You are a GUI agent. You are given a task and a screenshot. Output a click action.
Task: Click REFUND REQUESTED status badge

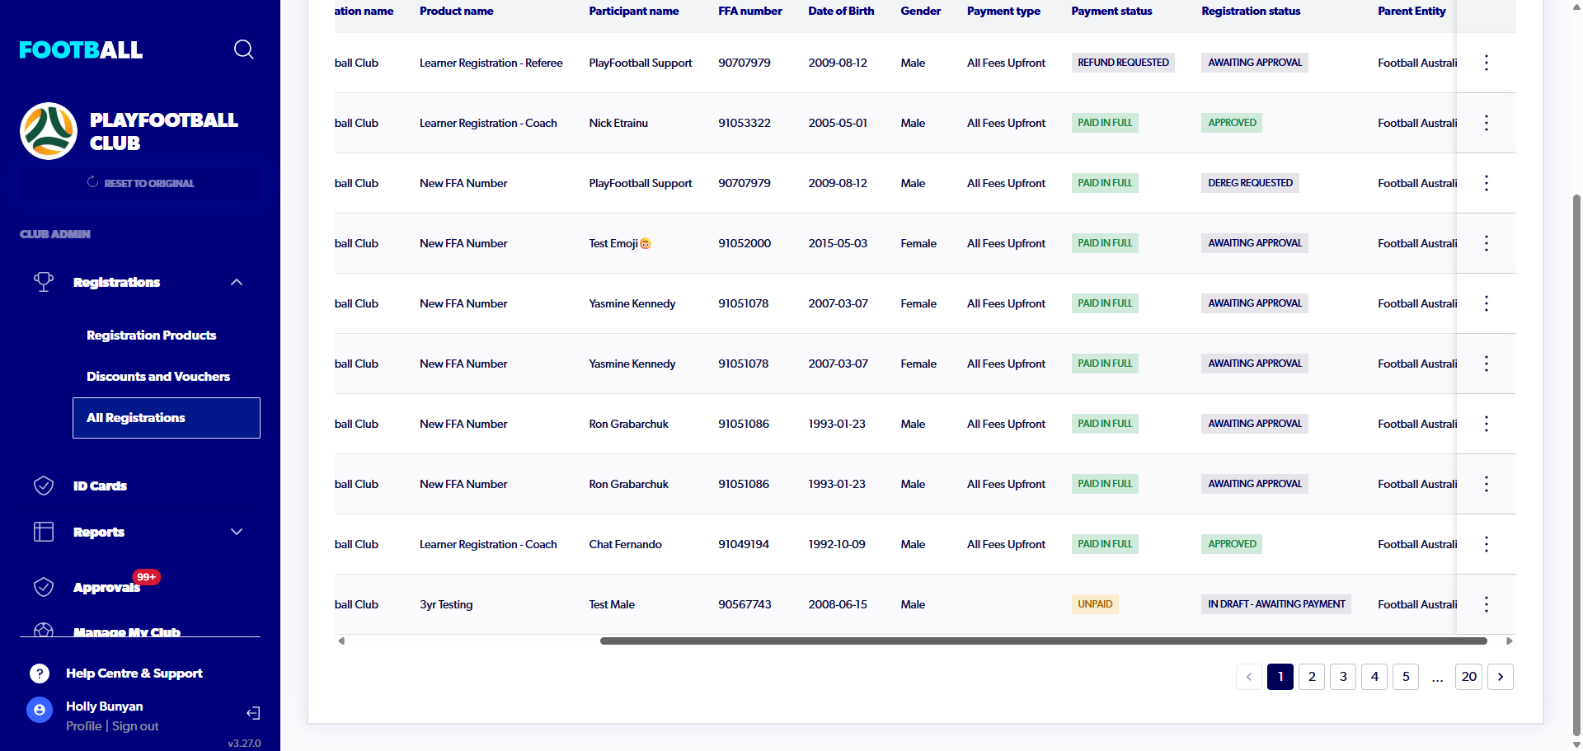click(1123, 63)
